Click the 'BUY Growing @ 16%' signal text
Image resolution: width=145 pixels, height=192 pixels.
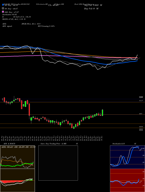tap(46, 26)
